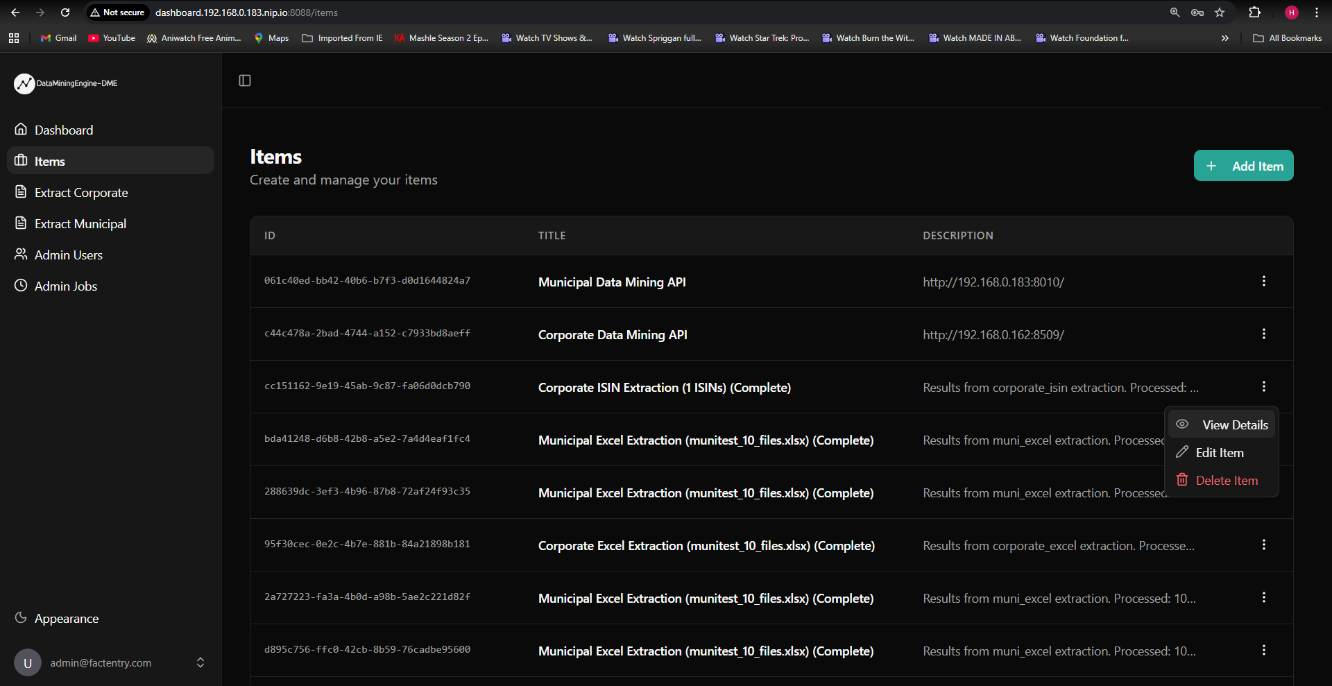
Task: Click Corporate Excel Extraction title
Action: click(x=706, y=545)
